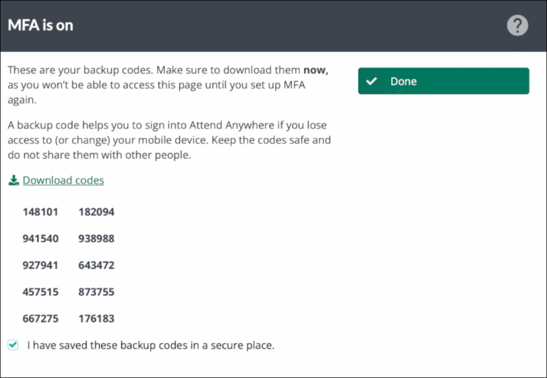Untick the saved backup codes checkbox
The height and width of the screenshot is (378, 547).
tap(13, 345)
